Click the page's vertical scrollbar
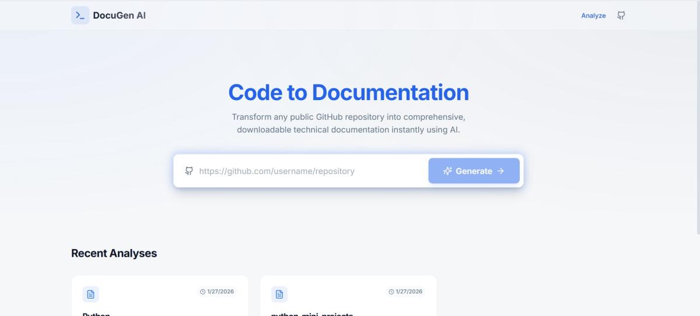The height and width of the screenshot is (316, 700). click(696, 116)
